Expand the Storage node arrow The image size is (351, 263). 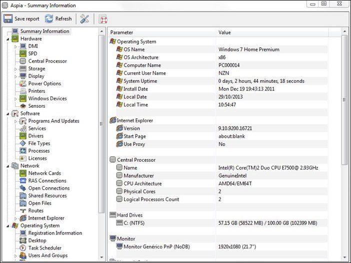click(x=15, y=69)
